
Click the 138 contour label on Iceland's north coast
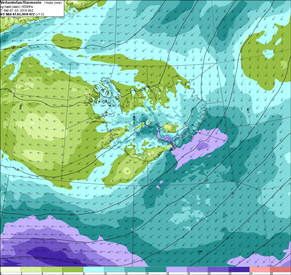point(147,86)
